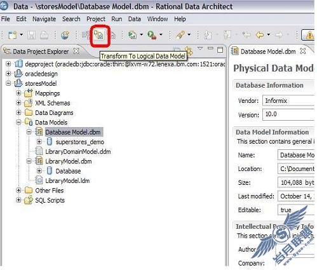
Task: Close the Database Model.dbm editor tab
Action: click(303, 51)
